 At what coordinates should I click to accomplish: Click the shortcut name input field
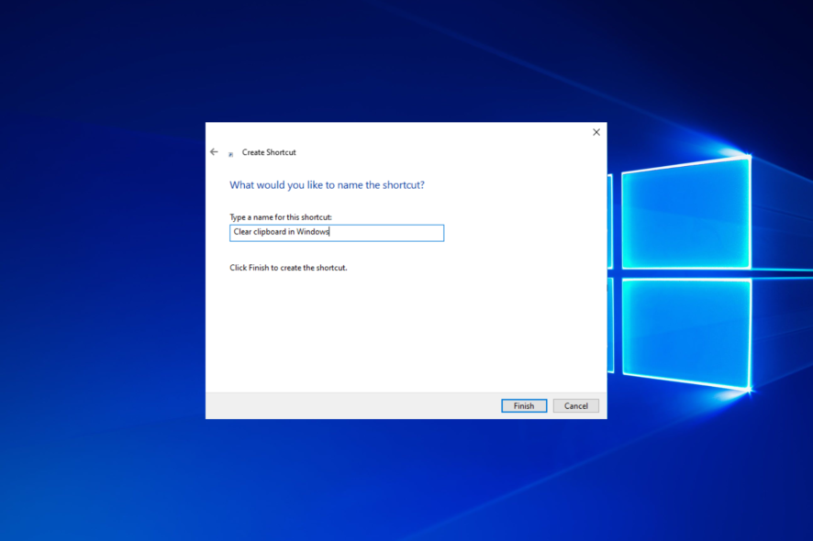point(337,233)
